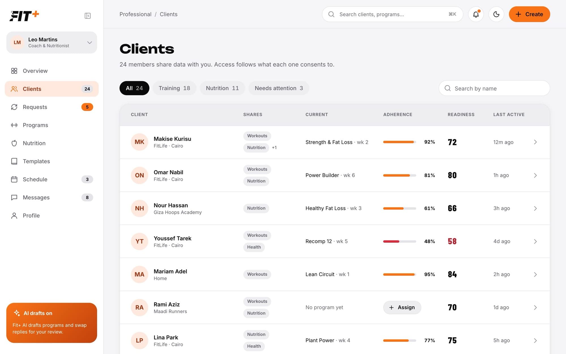This screenshot has width=566, height=354.
Task: Open Schedule calendar icon
Action: click(14, 180)
